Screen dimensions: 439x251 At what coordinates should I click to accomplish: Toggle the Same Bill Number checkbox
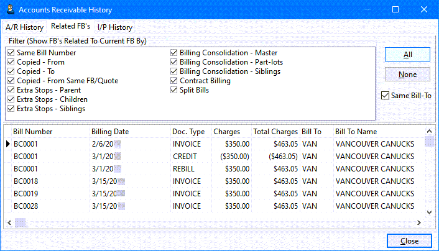tap(12, 53)
